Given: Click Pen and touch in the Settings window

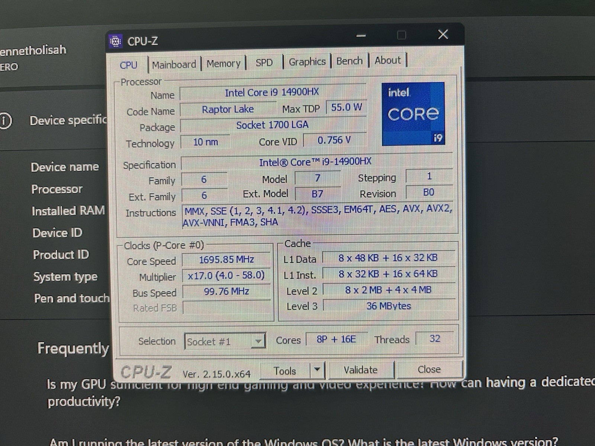Looking at the screenshot, I should [72, 298].
